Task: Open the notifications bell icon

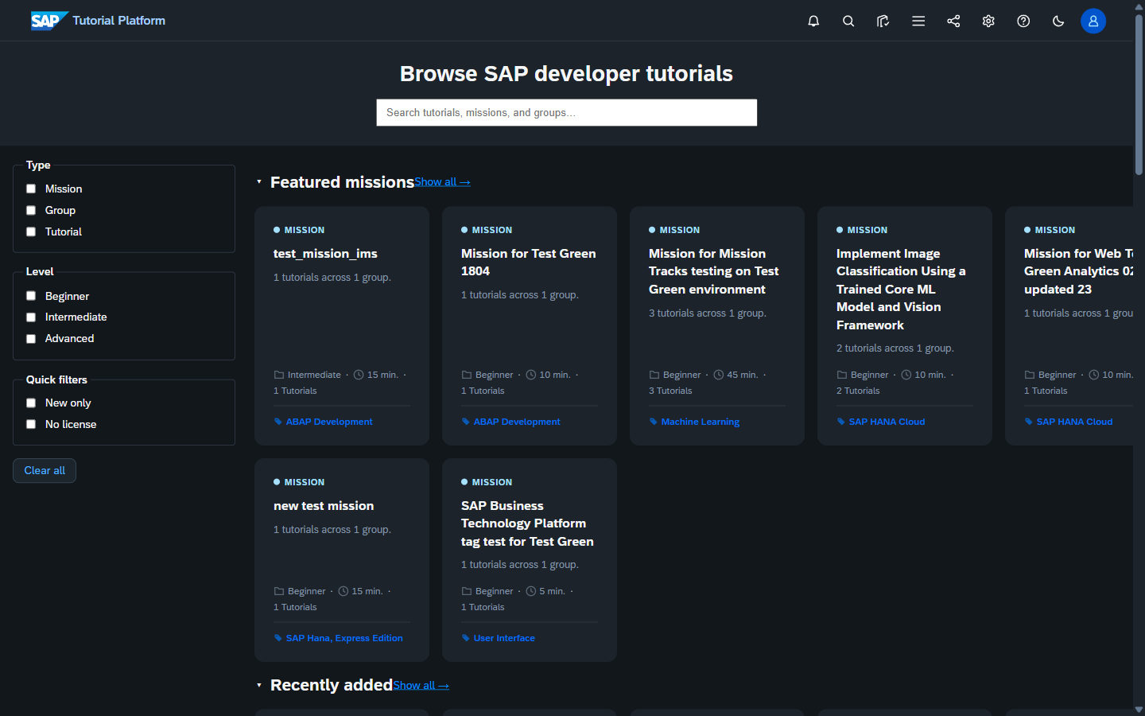Action: (x=813, y=21)
